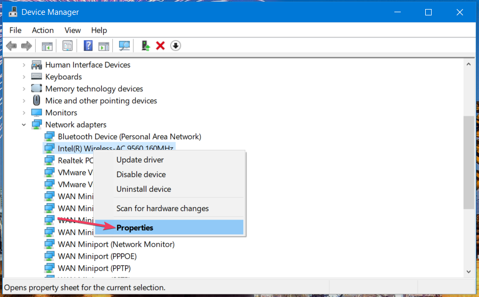Select Memory technology devices label
The height and width of the screenshot is (297, 479).
[x=94, y=89]
